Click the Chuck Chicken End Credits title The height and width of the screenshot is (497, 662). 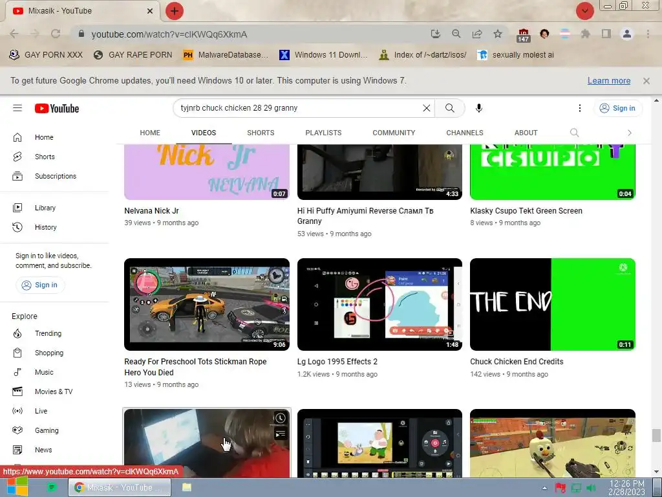517,362
